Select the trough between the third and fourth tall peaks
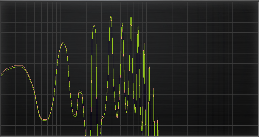This screenshot has width=259, height=137. point(127,112)
